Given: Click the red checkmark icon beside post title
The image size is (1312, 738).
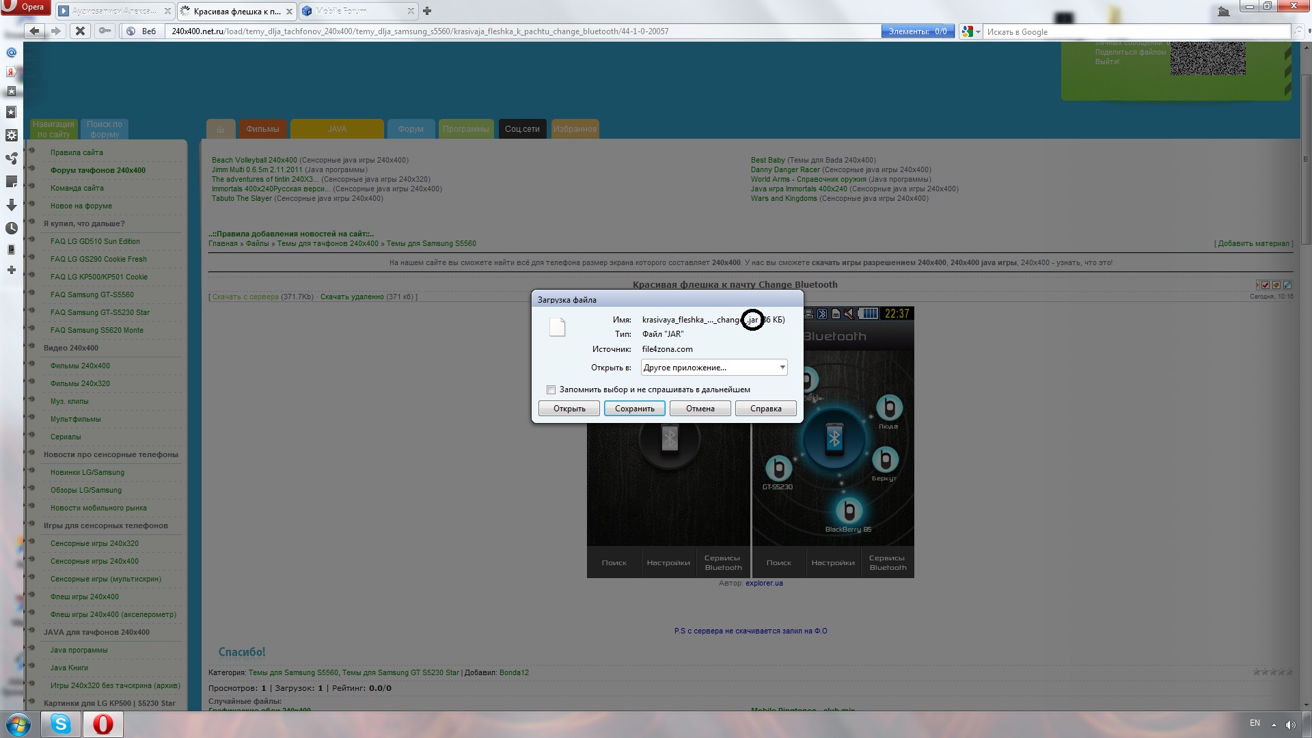Looking at the screenshot, I should coord(1265,285).
